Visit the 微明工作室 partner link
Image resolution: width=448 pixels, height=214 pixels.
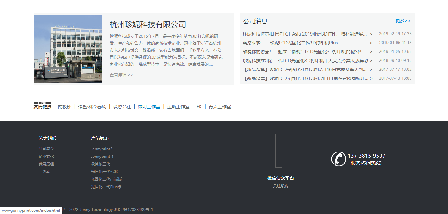click(x=149, y=107)
